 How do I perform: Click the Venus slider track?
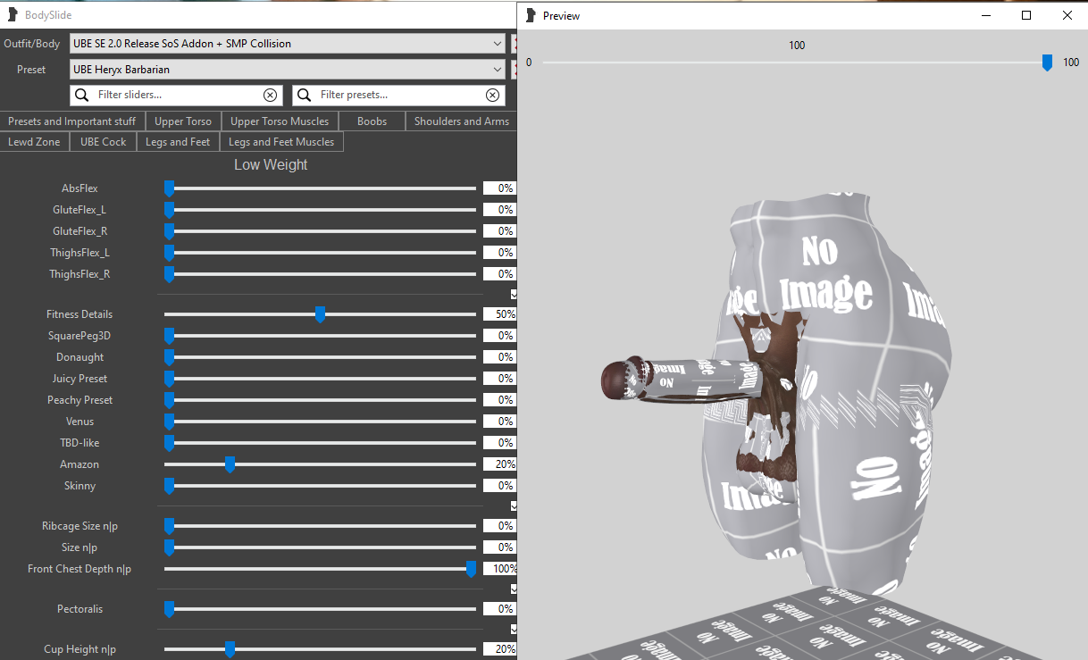click(x=320, y=422)
